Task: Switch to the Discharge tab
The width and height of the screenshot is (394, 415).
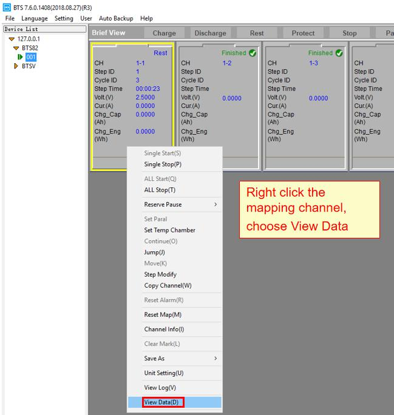Action: pyautogui.click(x=211, y=33)
